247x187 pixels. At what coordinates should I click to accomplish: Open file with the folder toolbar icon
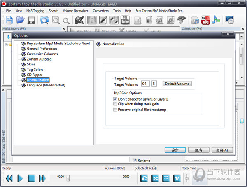(x=20, y=20)
